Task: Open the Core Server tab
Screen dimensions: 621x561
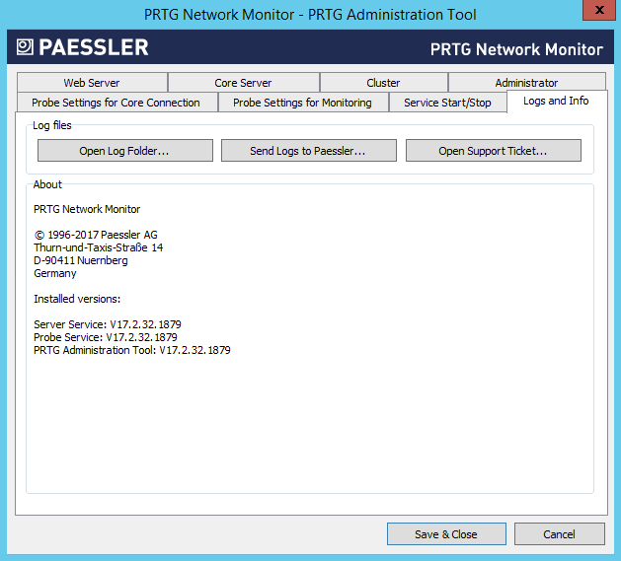Action: [243, 83]
